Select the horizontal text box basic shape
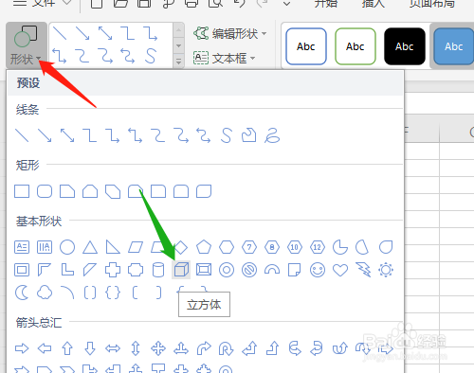The width and height of the screenshot is (474, 373). (x=22, y=247)
